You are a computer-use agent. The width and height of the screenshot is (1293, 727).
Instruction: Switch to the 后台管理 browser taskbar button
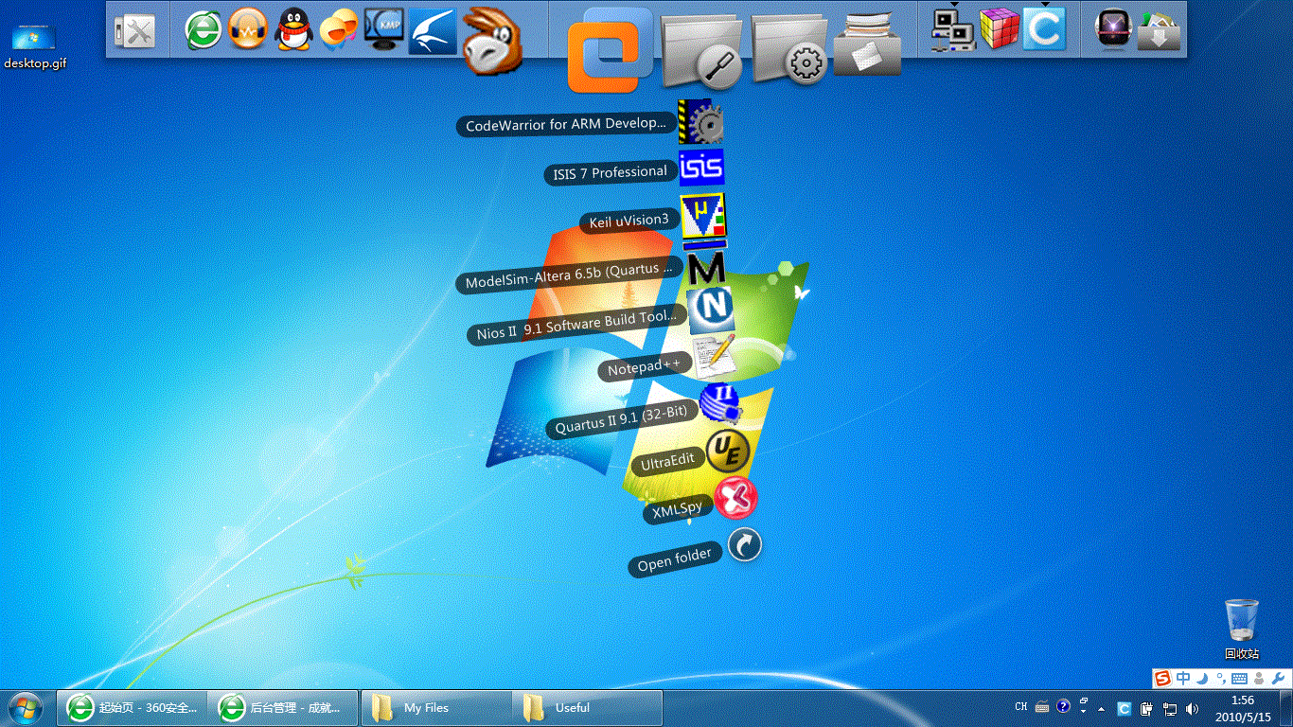282,708
